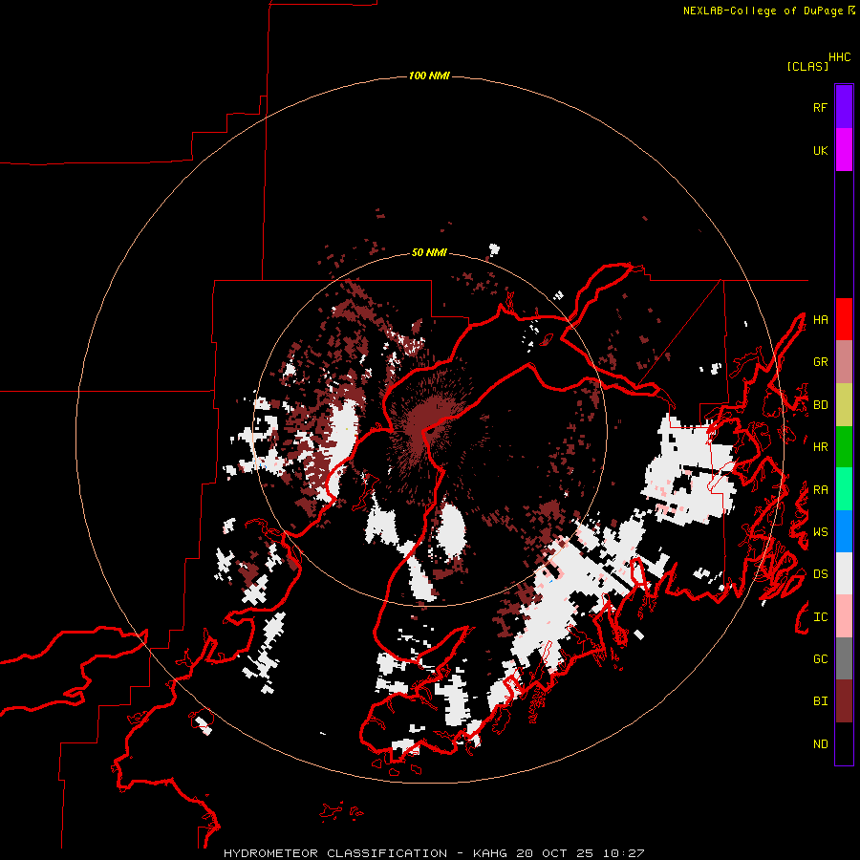
Task: Click the 'HA' legend label
Action: pos(821,320)
